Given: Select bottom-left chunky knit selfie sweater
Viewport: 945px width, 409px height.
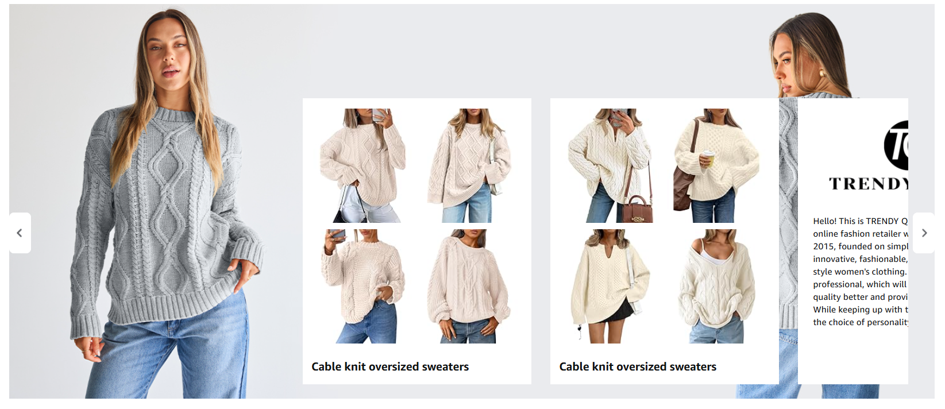Looking at the screenshot, I should (x=364, y=286).
